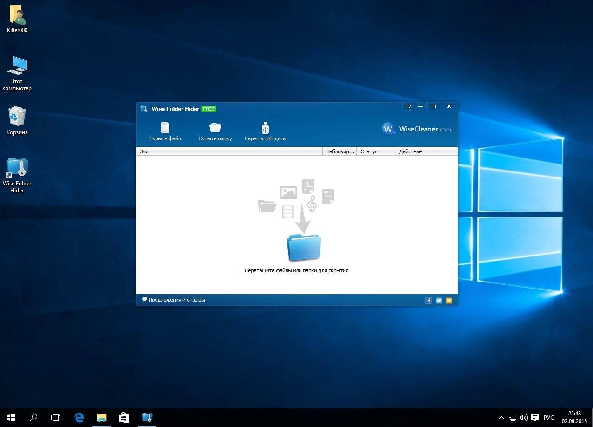Select the Killer000 desktop folder
The image size is (593, 427).
pyautogui.click(x=17, y=20)
